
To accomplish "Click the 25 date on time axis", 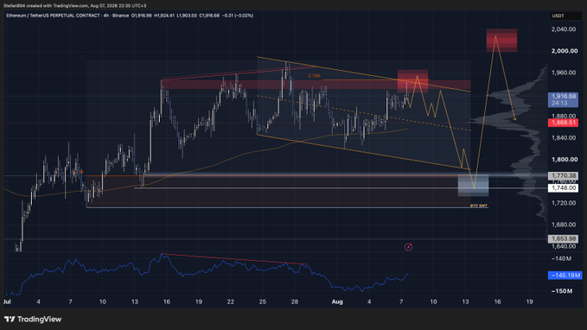I will [263, 301].
